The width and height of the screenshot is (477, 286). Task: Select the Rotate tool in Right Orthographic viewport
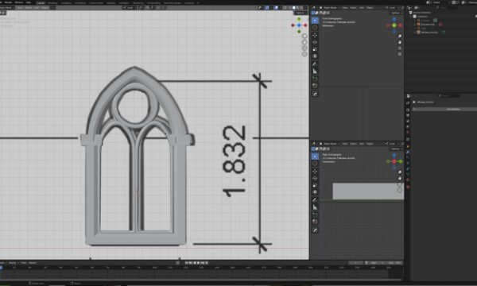315,178
